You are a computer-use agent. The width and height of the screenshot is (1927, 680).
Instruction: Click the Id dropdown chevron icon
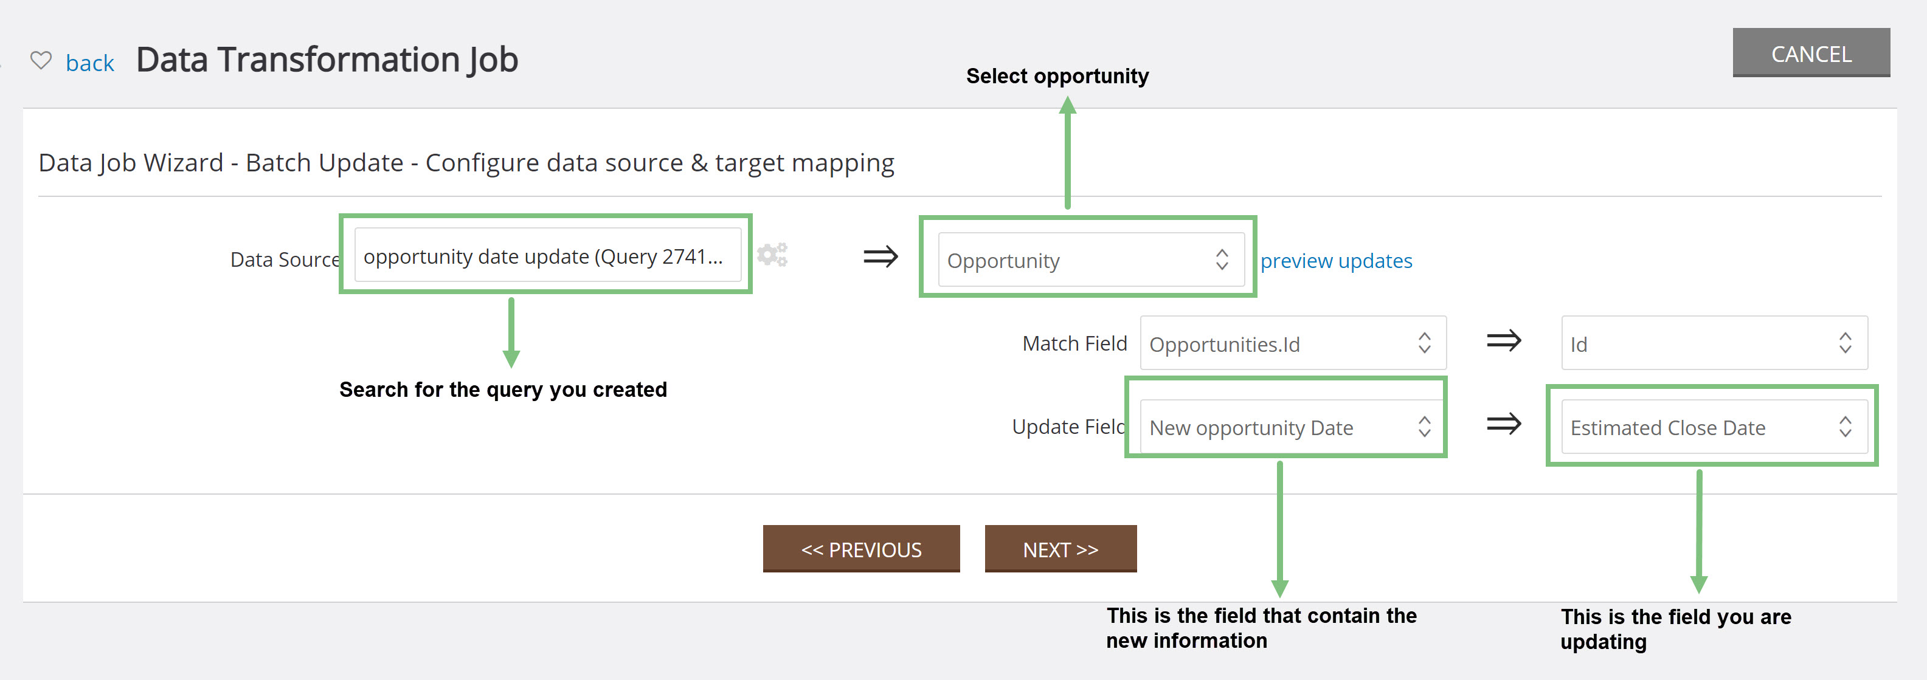[1846, 343]
